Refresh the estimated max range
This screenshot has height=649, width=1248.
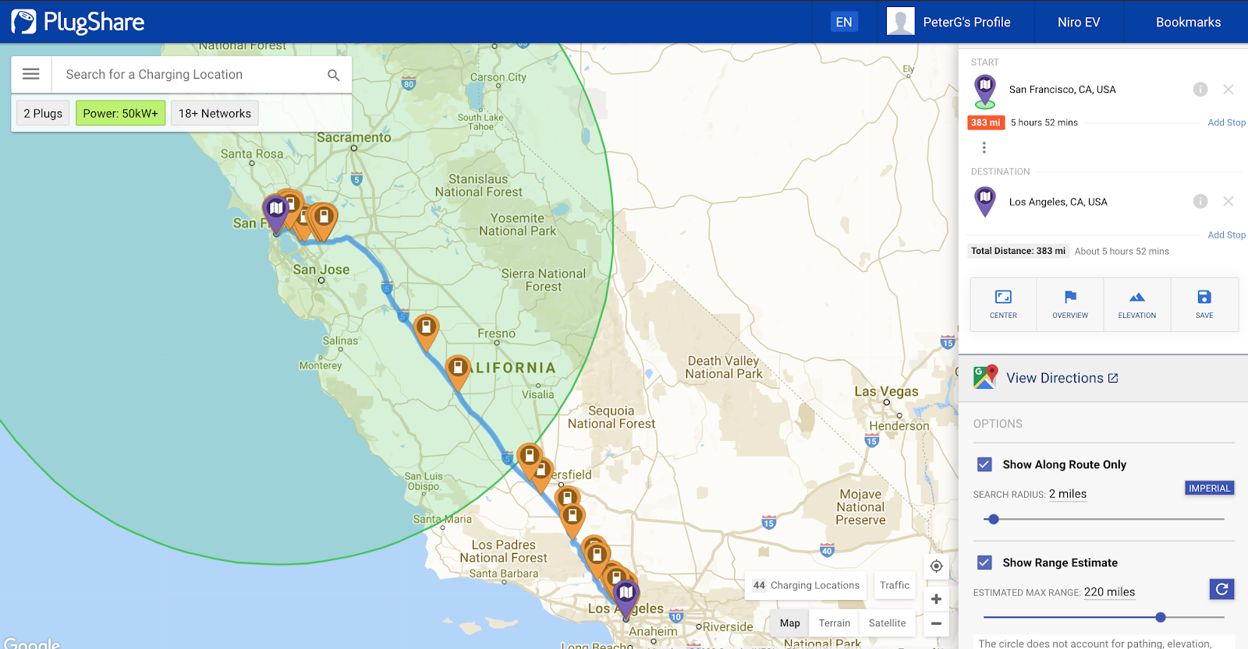pos(1222,589)
